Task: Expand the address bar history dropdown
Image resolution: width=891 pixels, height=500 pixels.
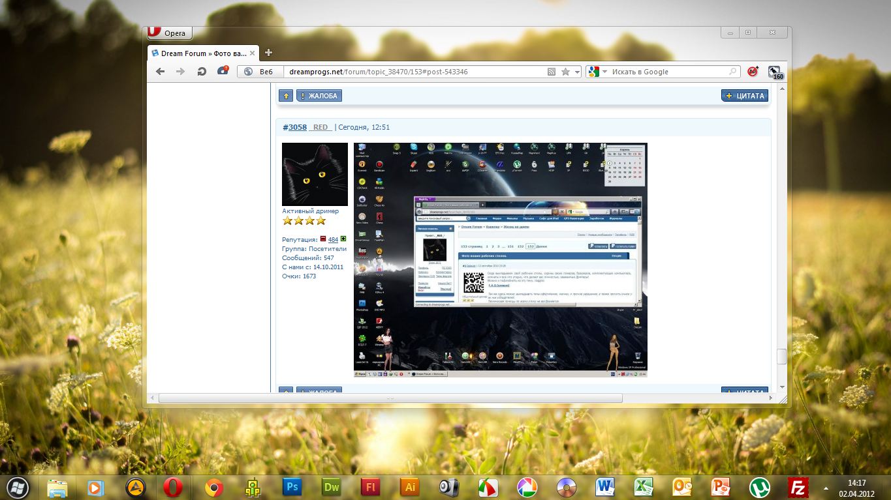Action: [x=577, y=72]
